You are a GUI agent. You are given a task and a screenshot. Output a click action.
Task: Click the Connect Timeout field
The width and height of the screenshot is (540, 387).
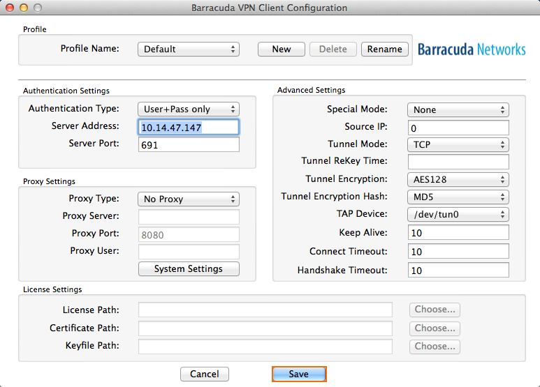458,251
